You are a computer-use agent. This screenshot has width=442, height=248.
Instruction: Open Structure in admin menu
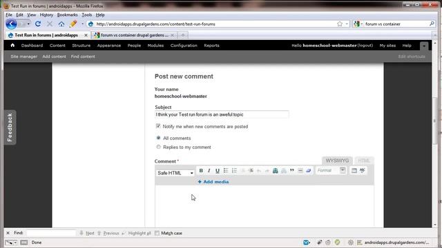(x=81, y=45)
